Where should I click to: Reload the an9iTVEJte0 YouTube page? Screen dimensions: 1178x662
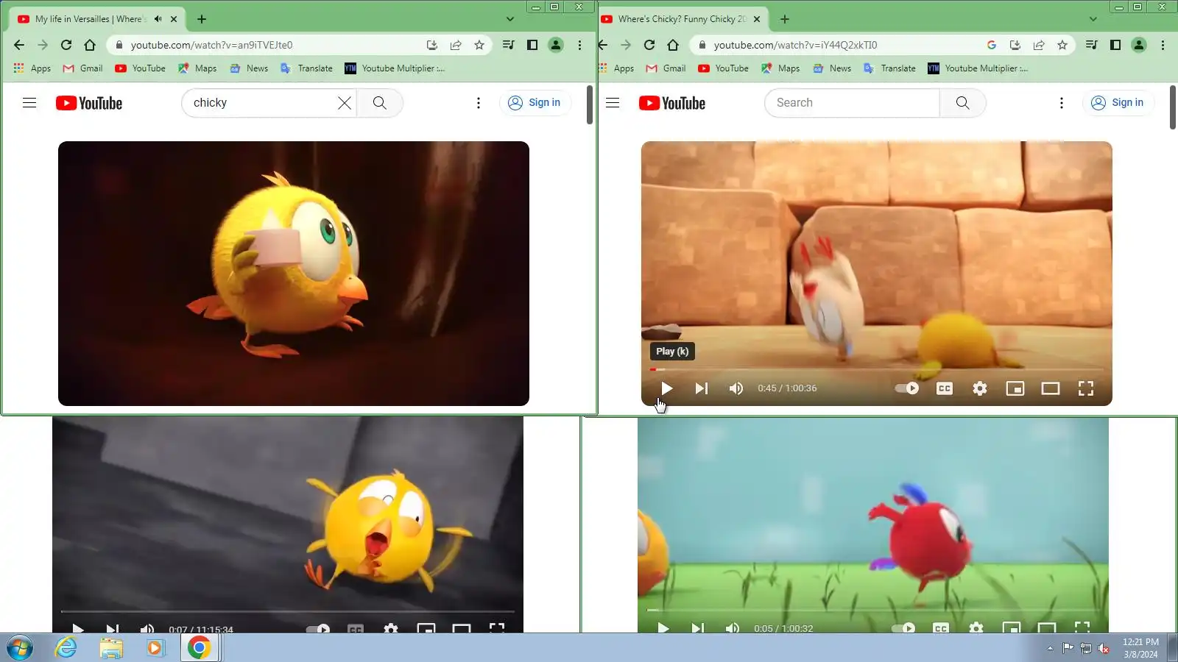click(x=66, y=45)
